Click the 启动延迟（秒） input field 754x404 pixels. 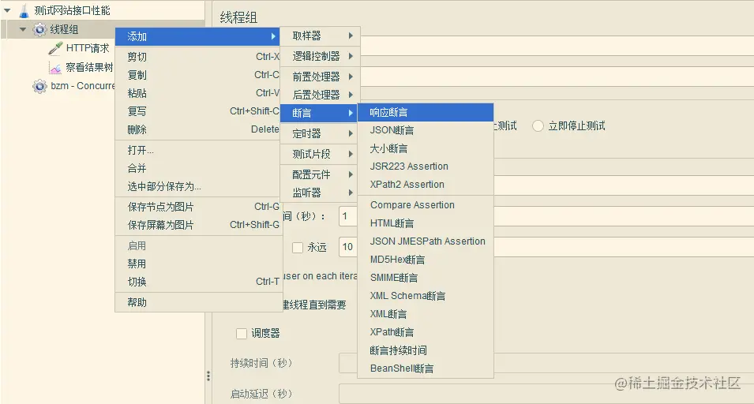546,394
